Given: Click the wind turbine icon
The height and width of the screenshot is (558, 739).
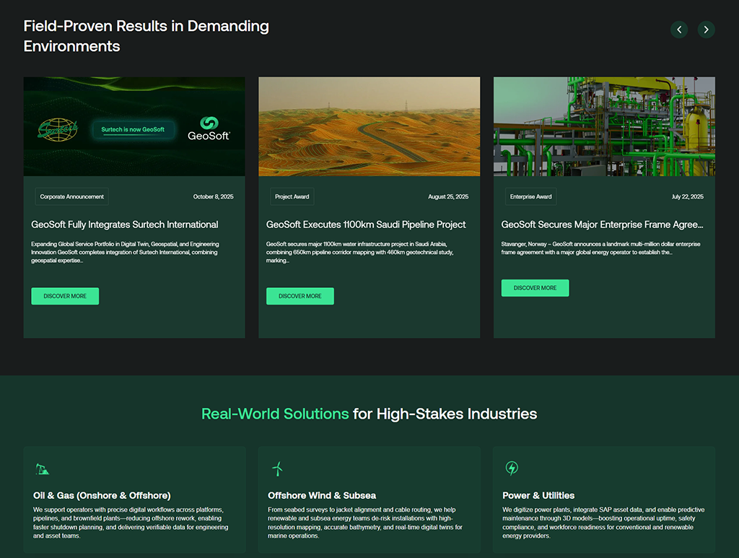Looking at the screenshot, I should [278, 468].
